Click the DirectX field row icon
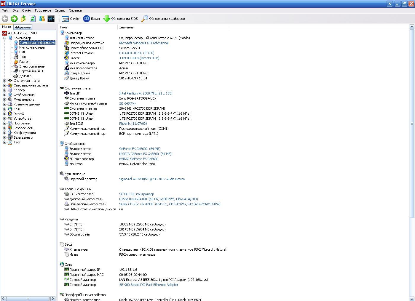Screen dimensions: 415x301 (x=67, y=58)
